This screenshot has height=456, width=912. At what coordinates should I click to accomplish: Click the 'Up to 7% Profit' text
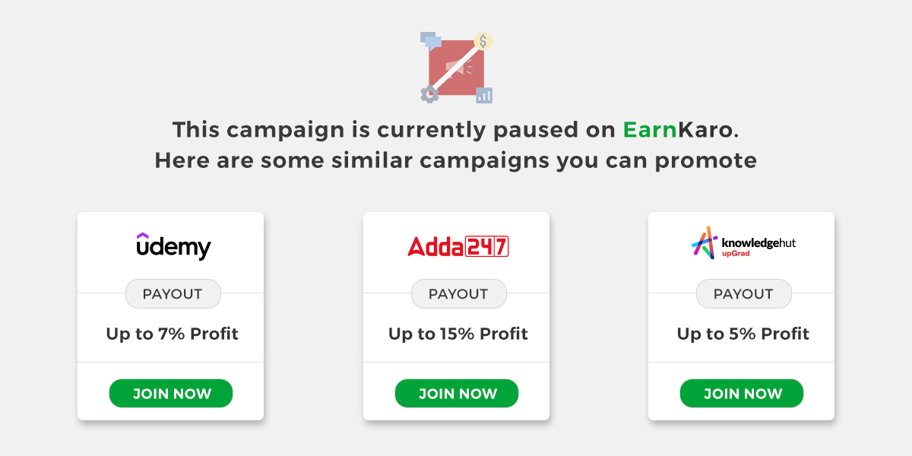171,334
